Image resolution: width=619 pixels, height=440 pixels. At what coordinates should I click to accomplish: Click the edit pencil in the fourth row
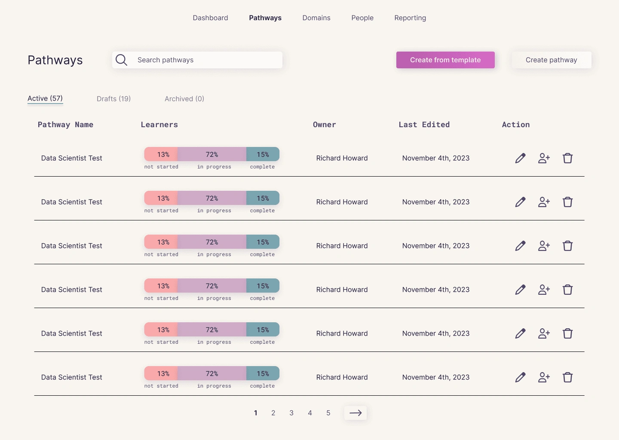click(x=520, y=290)
